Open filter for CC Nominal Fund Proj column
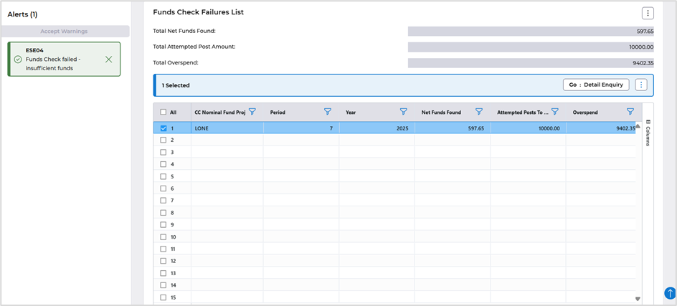Image resolution: width=677 pixels, height=306 pixels. tap(252, 112)
